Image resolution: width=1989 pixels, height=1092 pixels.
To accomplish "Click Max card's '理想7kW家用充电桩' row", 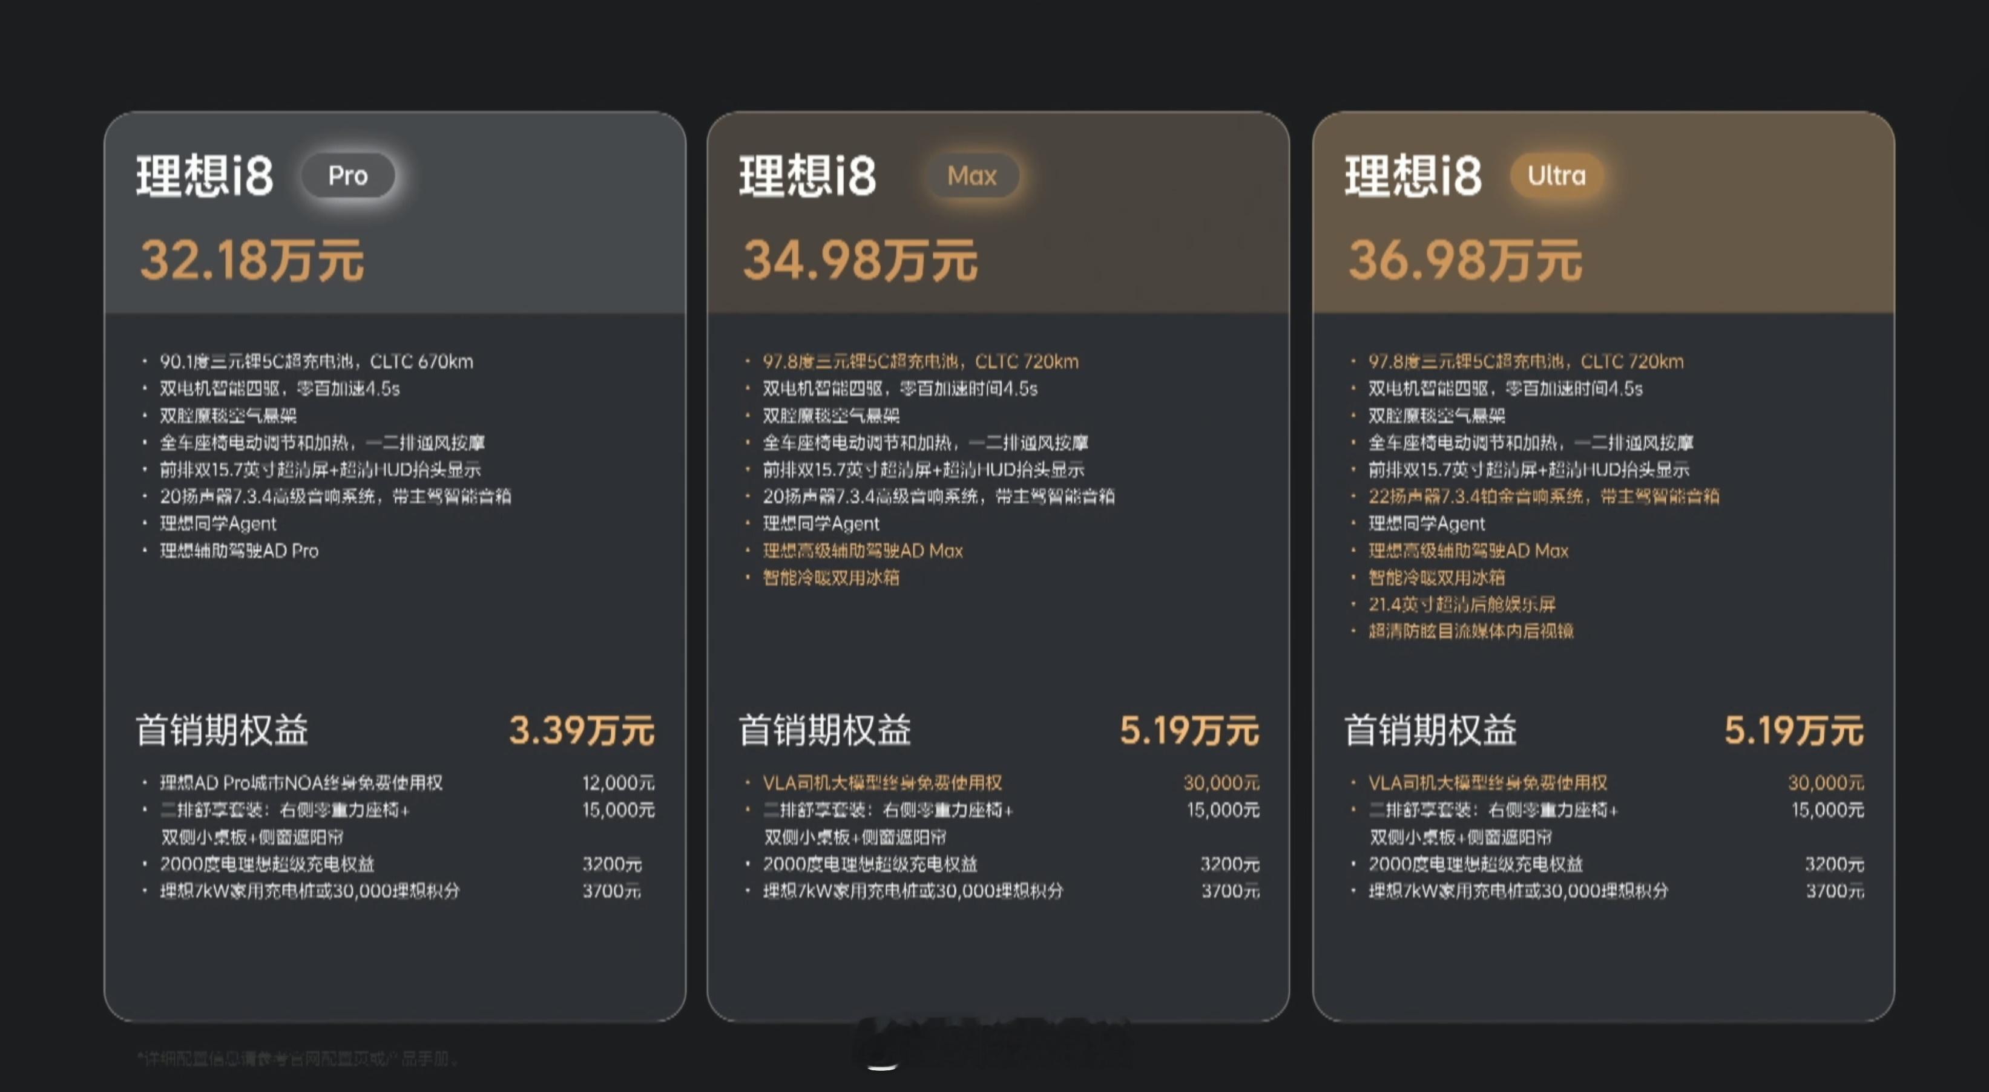I will (x=913, y=891).
